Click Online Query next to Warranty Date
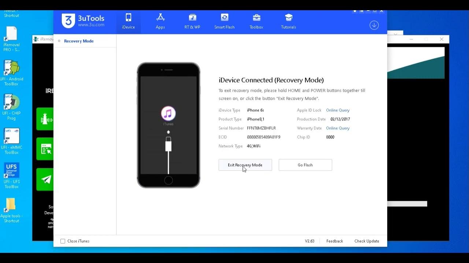Viewport: 469px width, 263px height. (x=338, y=128)
